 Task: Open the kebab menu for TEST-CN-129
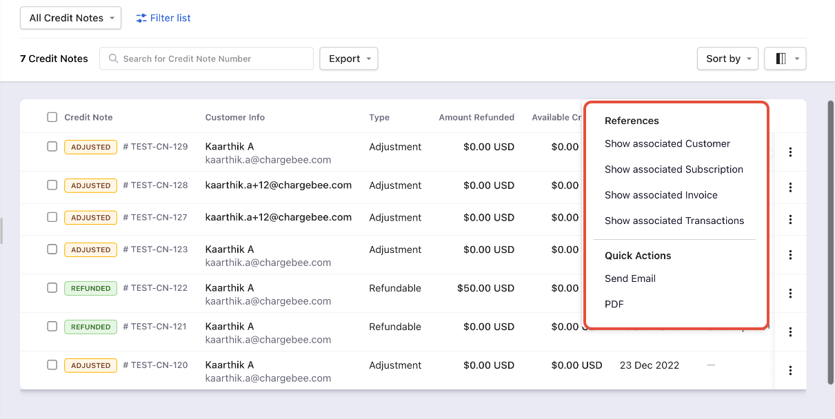pyautogui.click(x=790, y=152)
